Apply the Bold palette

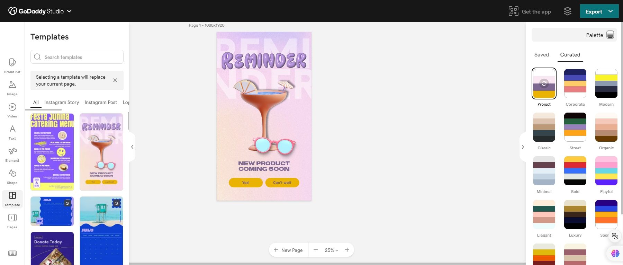tap(575, 171)
